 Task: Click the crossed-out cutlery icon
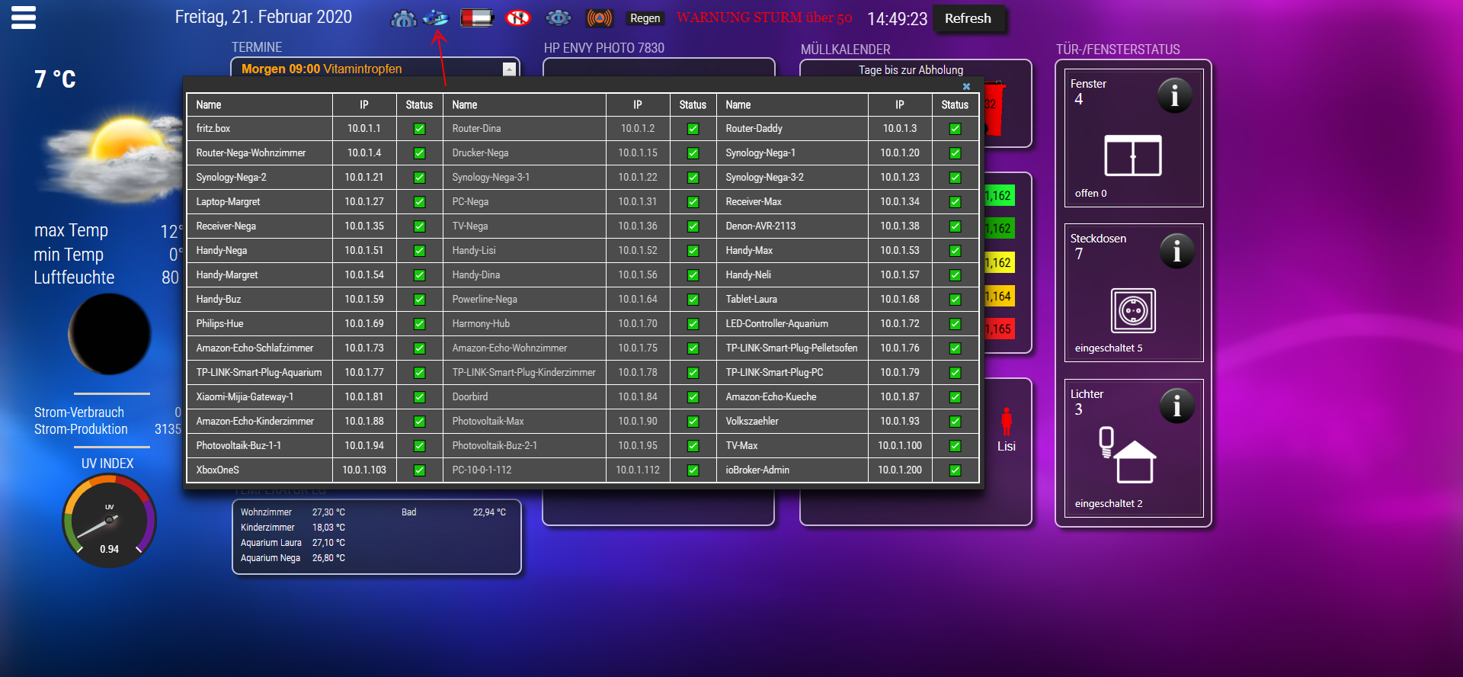pyautogui.click(x=518, y=18)
